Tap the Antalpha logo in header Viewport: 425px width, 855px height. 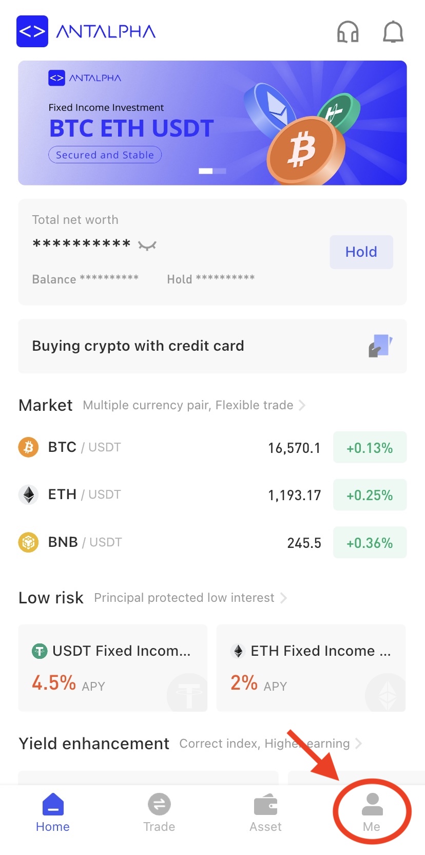pos(86,31)
